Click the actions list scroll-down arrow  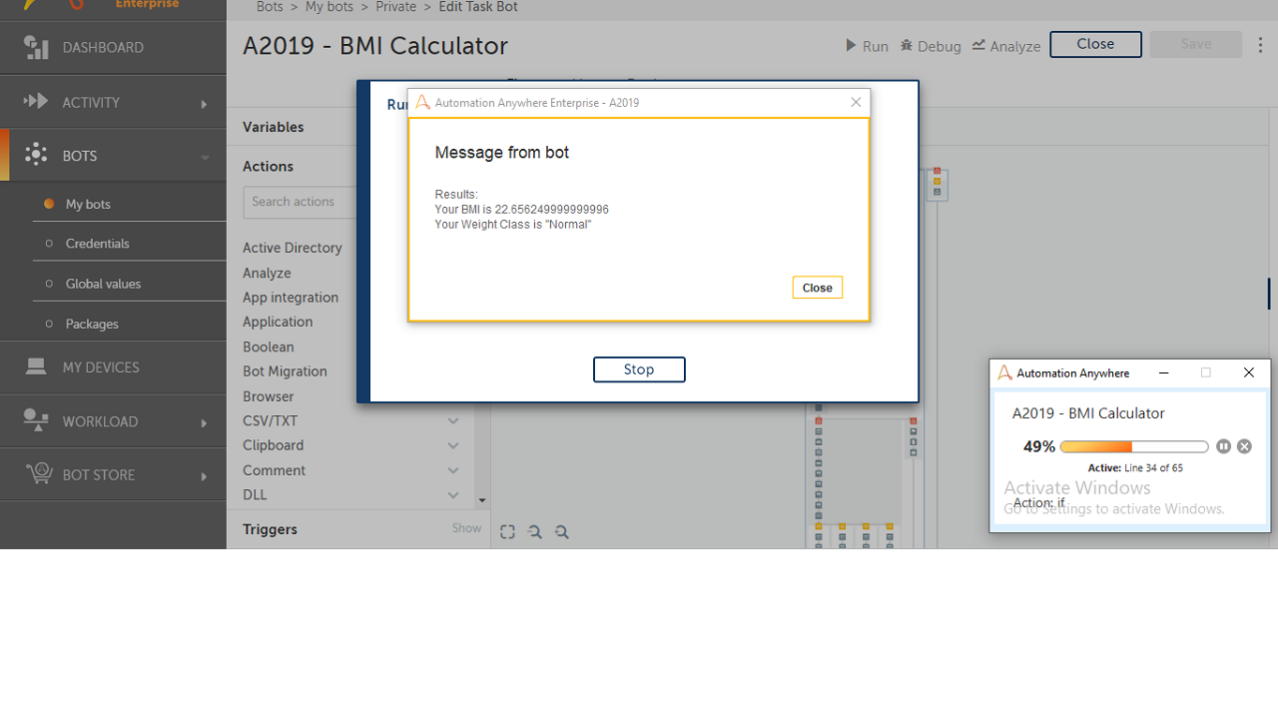coord(482,500)
